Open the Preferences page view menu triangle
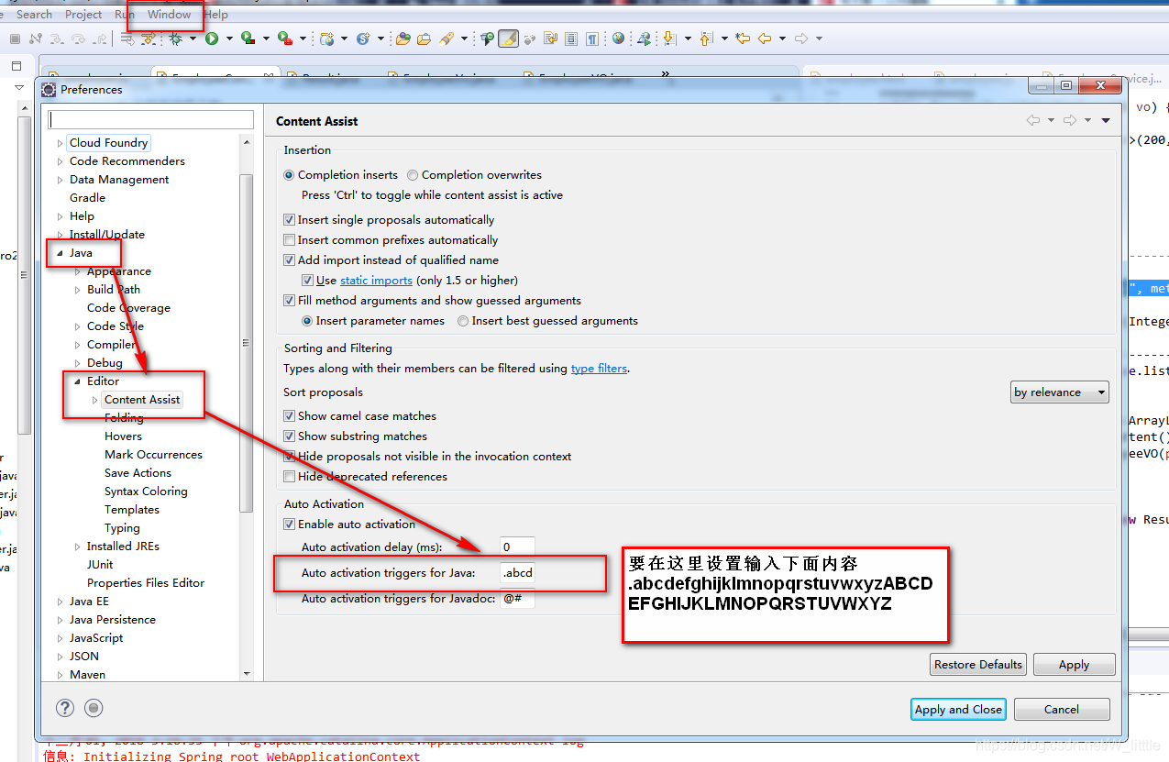The height and width of the screenshot is (762, 1169). (x=1106, y=120)
